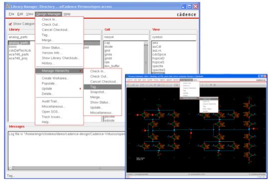Select the auCdl view
The height and width of the screenshot is (181, 269).
[157, 47]
